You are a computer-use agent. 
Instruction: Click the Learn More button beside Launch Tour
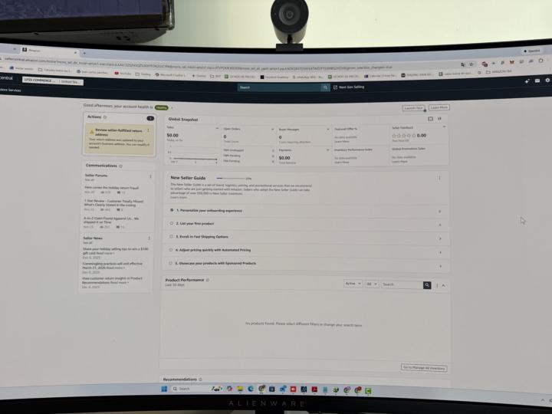coord(439,107)
